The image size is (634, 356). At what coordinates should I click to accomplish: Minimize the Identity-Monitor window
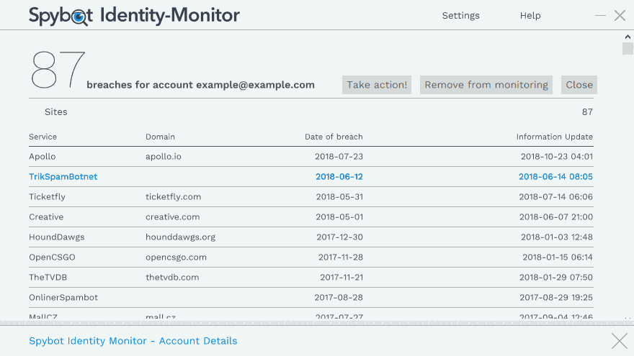[x=600, y=15]
